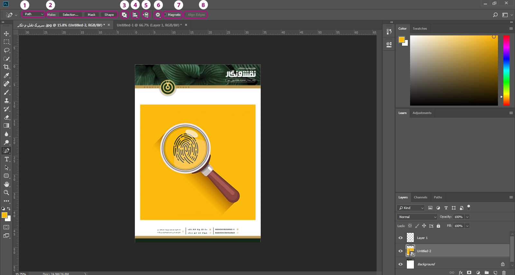Select the Move tool
This screenshot has width=515, height=275.
(6, 33)
